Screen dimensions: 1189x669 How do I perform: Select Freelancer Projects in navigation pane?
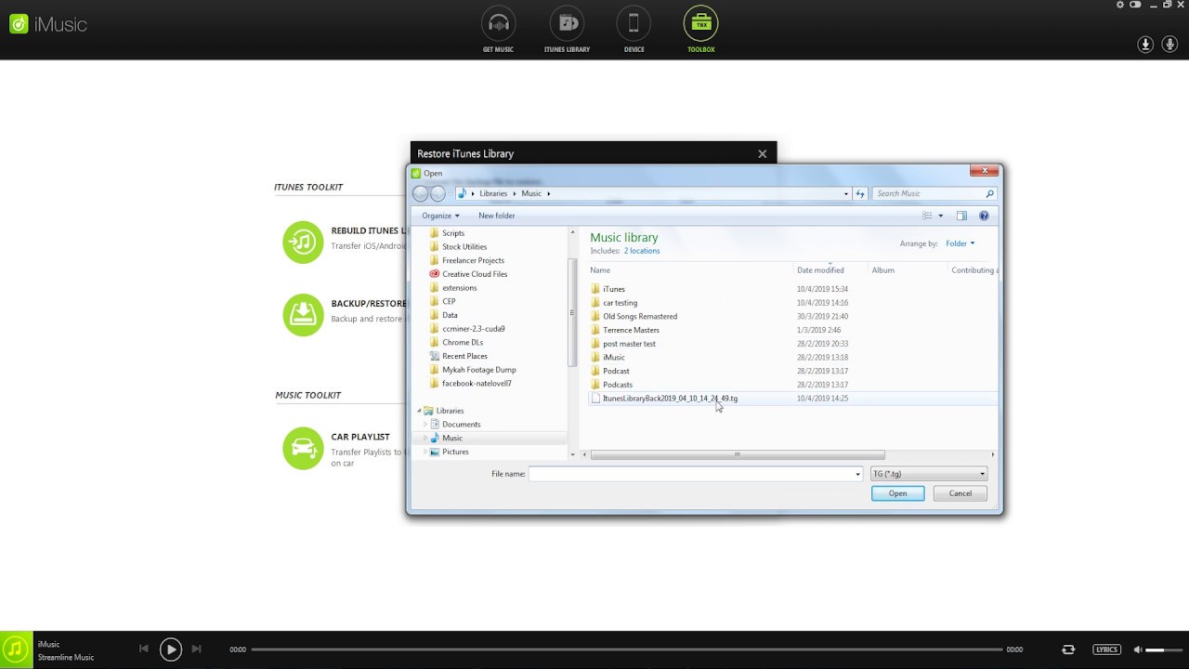click(x=473, y=260)
